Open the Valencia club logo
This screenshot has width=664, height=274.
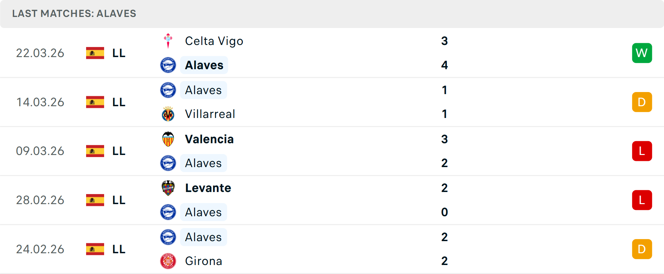click(168, 139)
